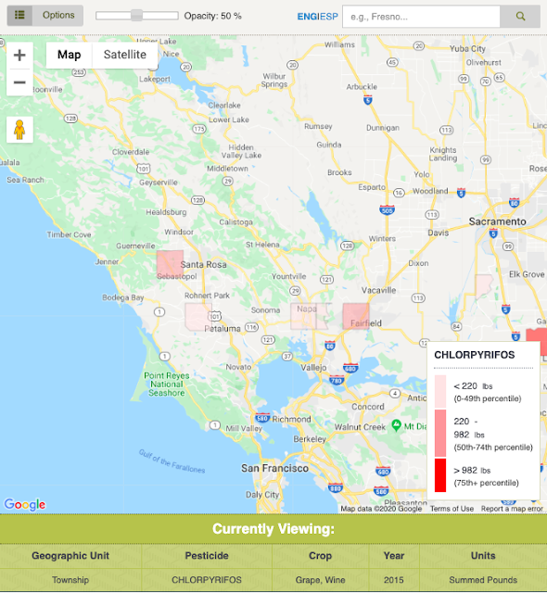The height and width of the screenshot is (593, 547).
Task: Click the Units column header
Action: (483, 556)
